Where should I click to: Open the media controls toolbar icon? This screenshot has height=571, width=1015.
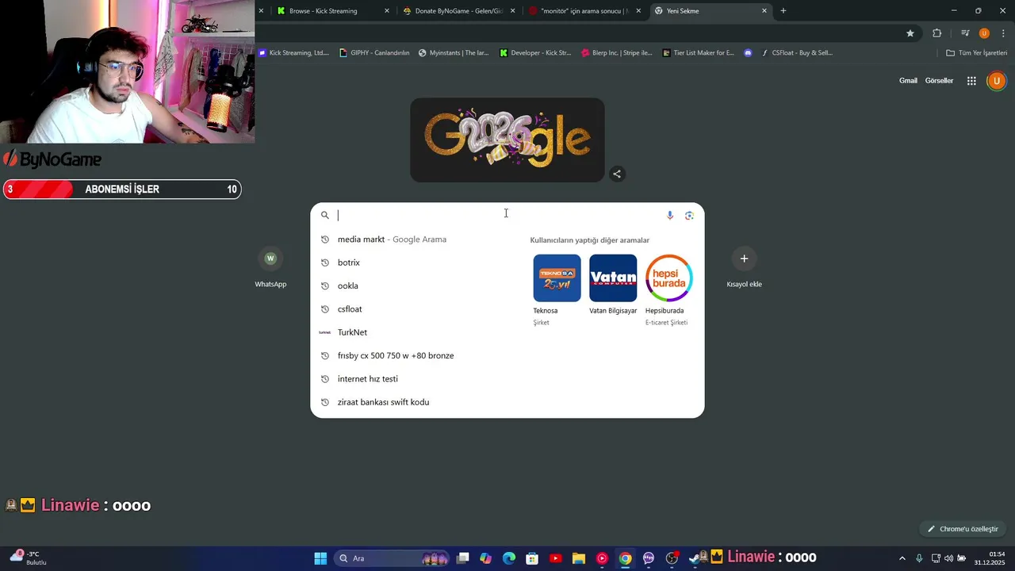coord(965,33)
